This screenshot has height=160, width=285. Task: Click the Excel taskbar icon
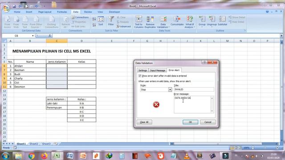[x=57, y=156]
